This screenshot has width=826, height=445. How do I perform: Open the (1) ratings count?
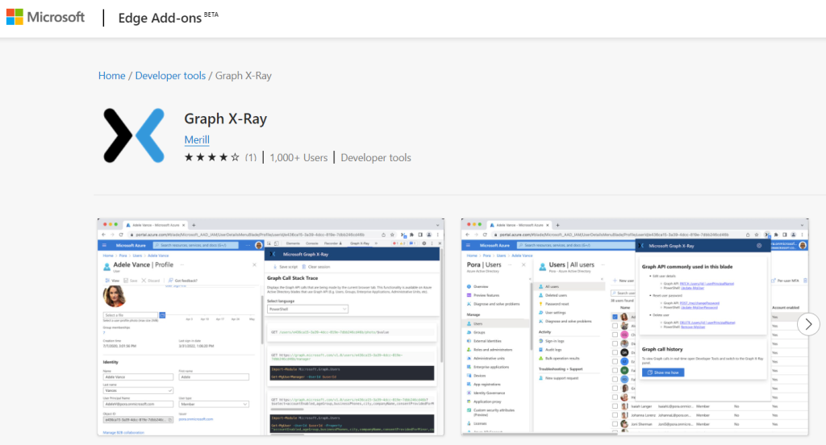[x=251, y=157]
